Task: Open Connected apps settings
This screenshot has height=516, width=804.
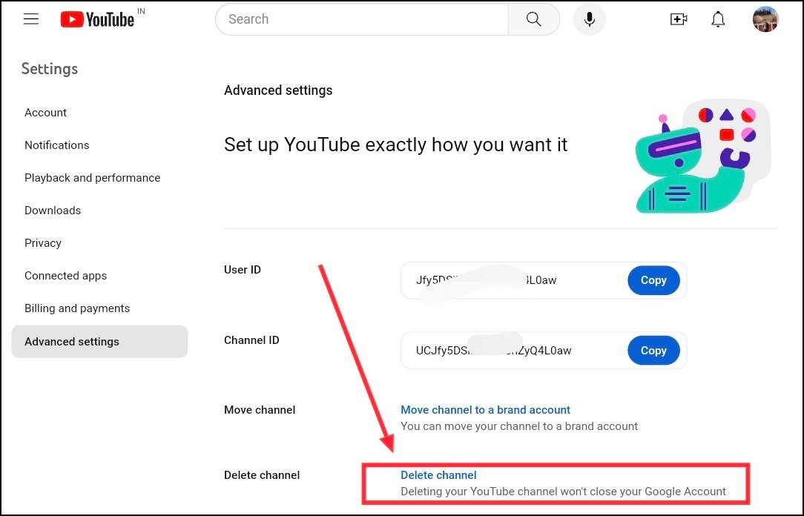Action: coord(65,276)
